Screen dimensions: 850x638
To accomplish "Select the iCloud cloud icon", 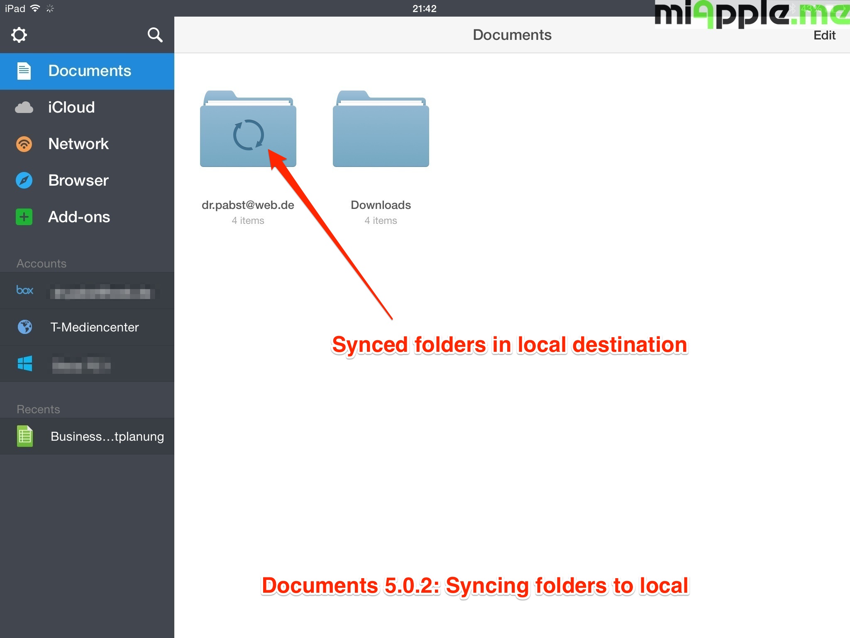I will [x=24, y=108].
